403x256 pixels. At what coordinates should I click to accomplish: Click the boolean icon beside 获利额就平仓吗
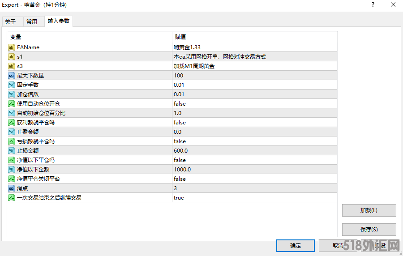pyautogui.click(x=12, y=123)
